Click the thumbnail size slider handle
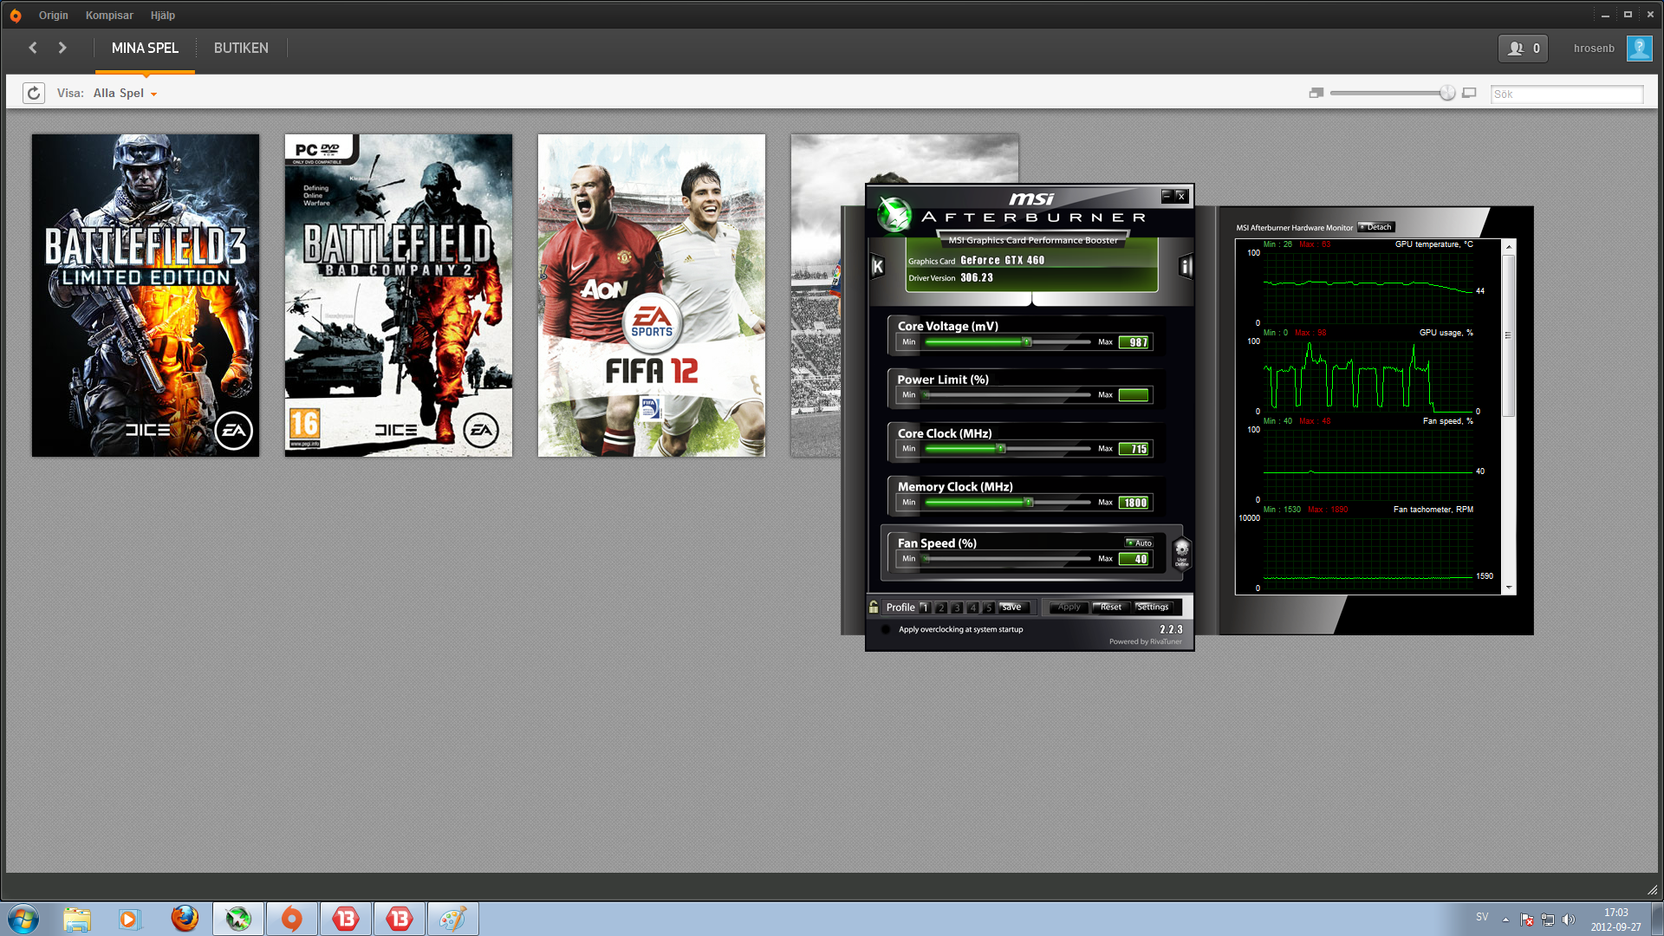Viewport: 1664px width, 936px height. (1446, 93)
